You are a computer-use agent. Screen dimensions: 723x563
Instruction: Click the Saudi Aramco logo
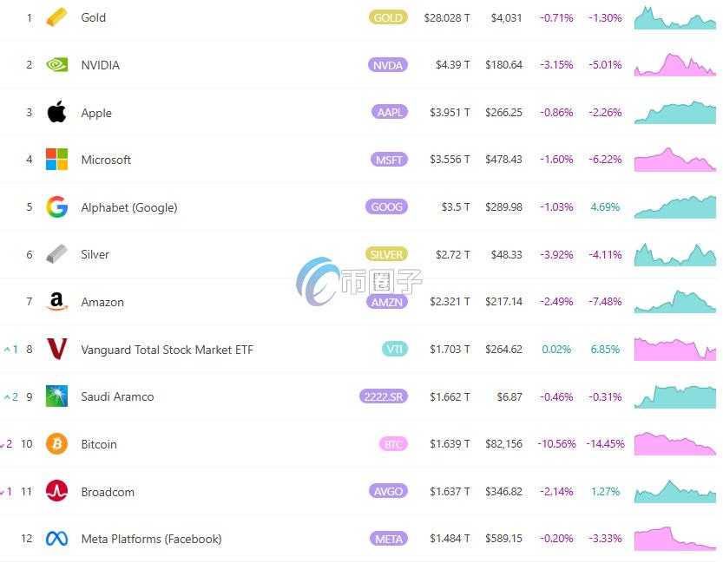click(56, 396)
